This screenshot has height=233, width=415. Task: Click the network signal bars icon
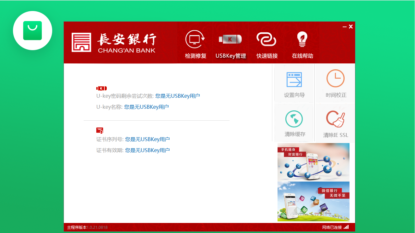click(x=346, y=227)
